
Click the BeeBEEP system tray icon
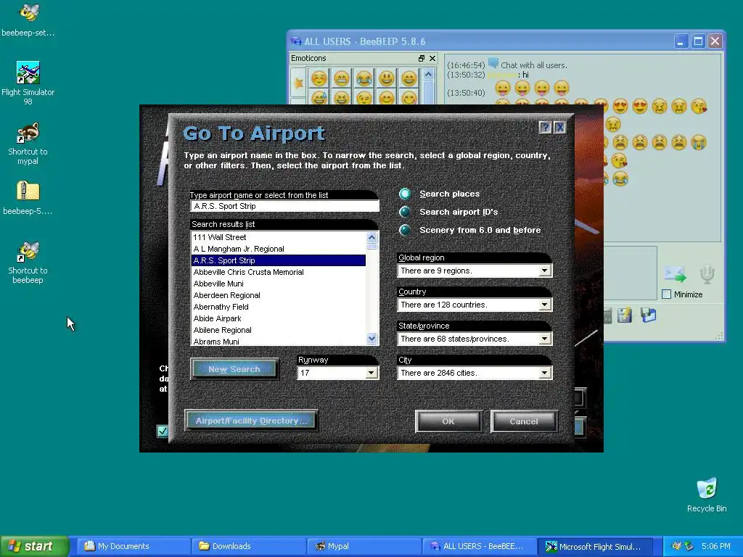pyautogui.click(x=676, y=546)
